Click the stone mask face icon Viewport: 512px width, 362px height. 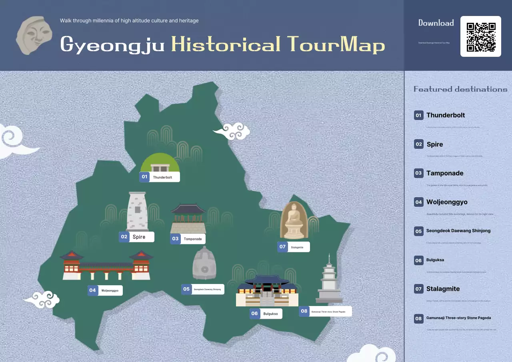click(34, 36)
